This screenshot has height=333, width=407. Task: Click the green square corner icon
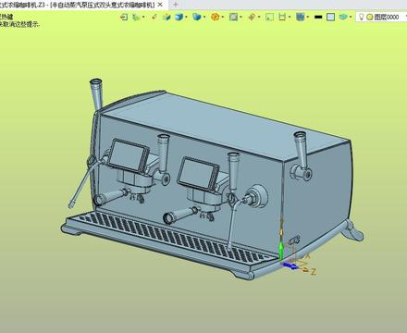[x=269, y=17]
